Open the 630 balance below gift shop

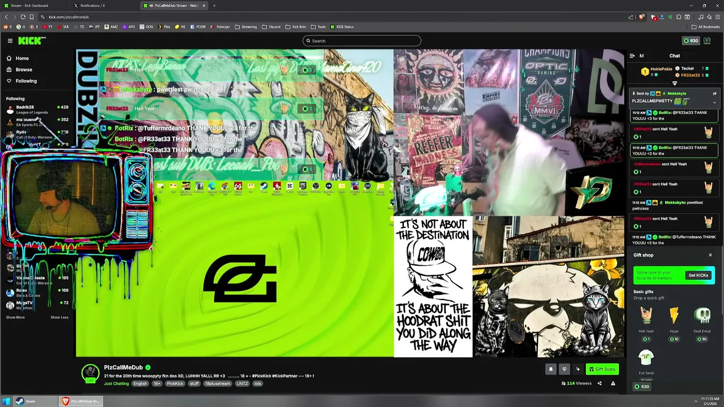tap(641, 387)
